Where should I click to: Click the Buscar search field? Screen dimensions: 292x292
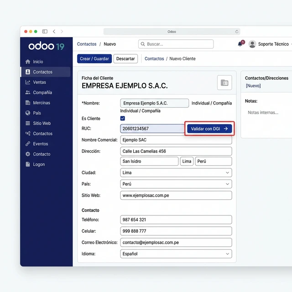tap(176, 44)
